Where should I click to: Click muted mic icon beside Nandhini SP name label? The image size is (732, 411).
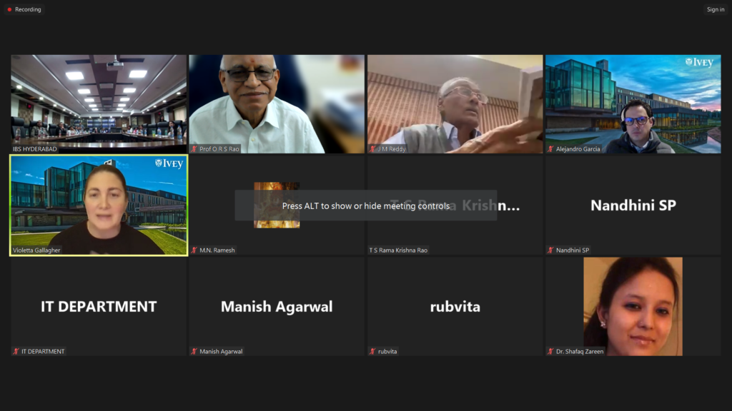[x=551, y=250]
